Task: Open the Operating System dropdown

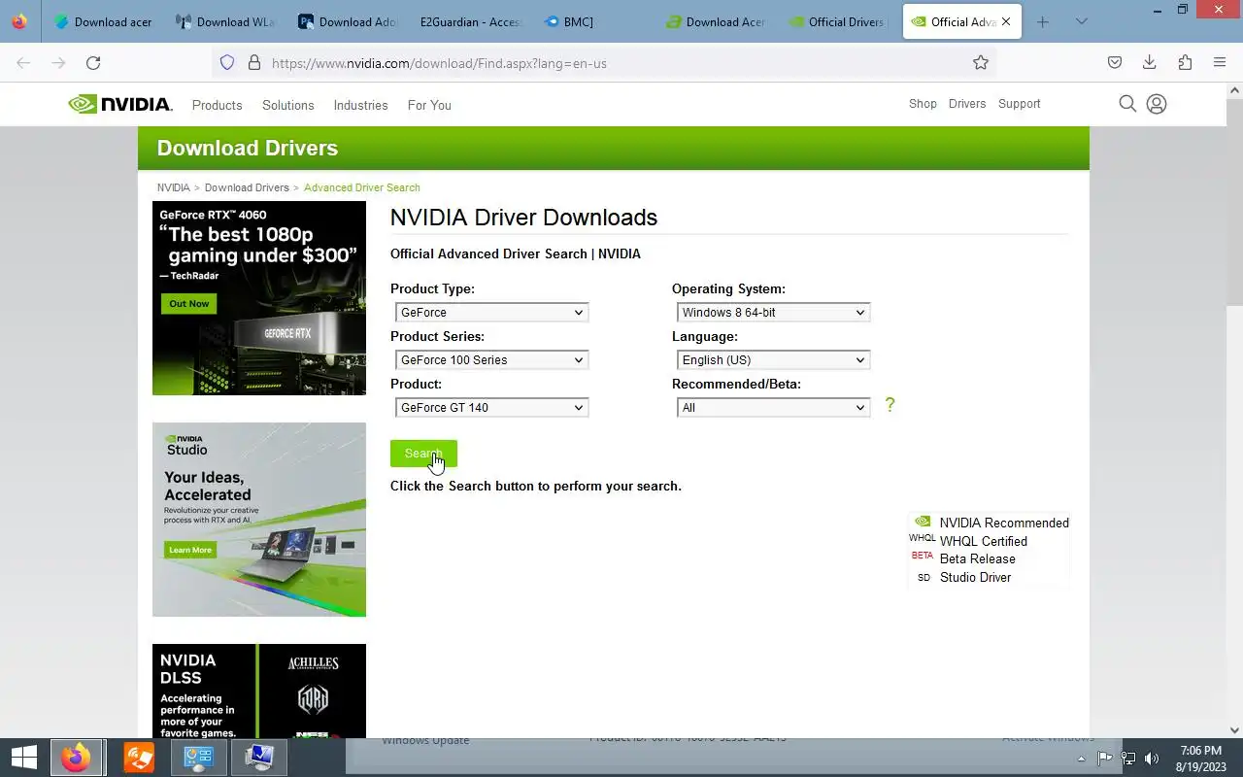Action: pyautogui.click(x=773, y=312)
